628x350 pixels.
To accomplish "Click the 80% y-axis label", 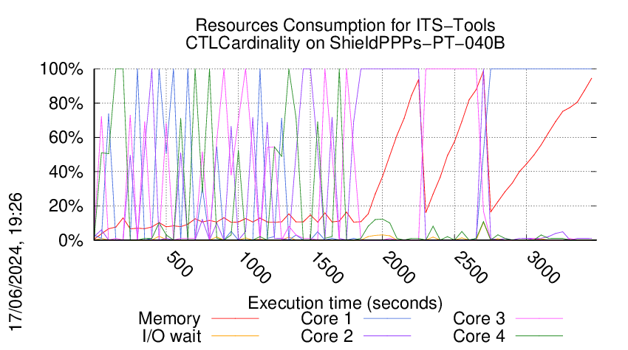I will click(66, 103).
